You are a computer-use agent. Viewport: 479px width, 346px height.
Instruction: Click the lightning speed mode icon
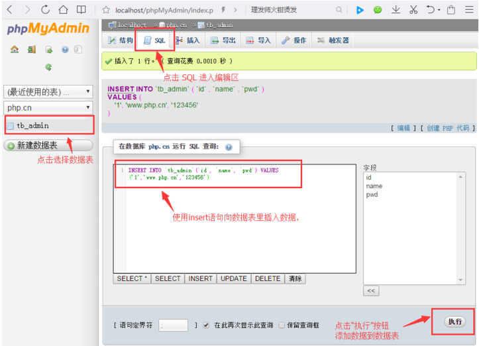223,10
